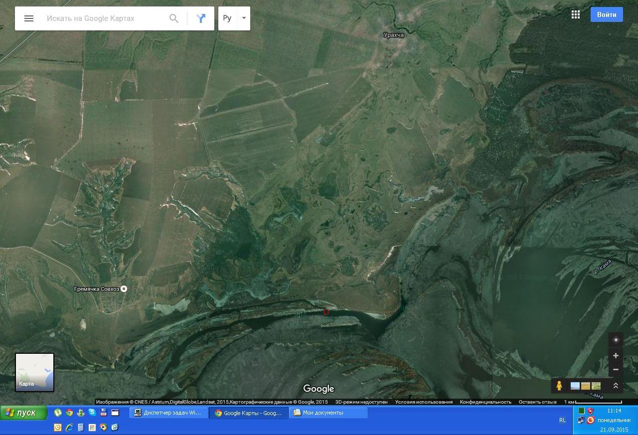Image resolution: width=638 pixels, height=435 pixels.
Task: Switch to map view via Карта thumbnail
Action: coord(34,372)
